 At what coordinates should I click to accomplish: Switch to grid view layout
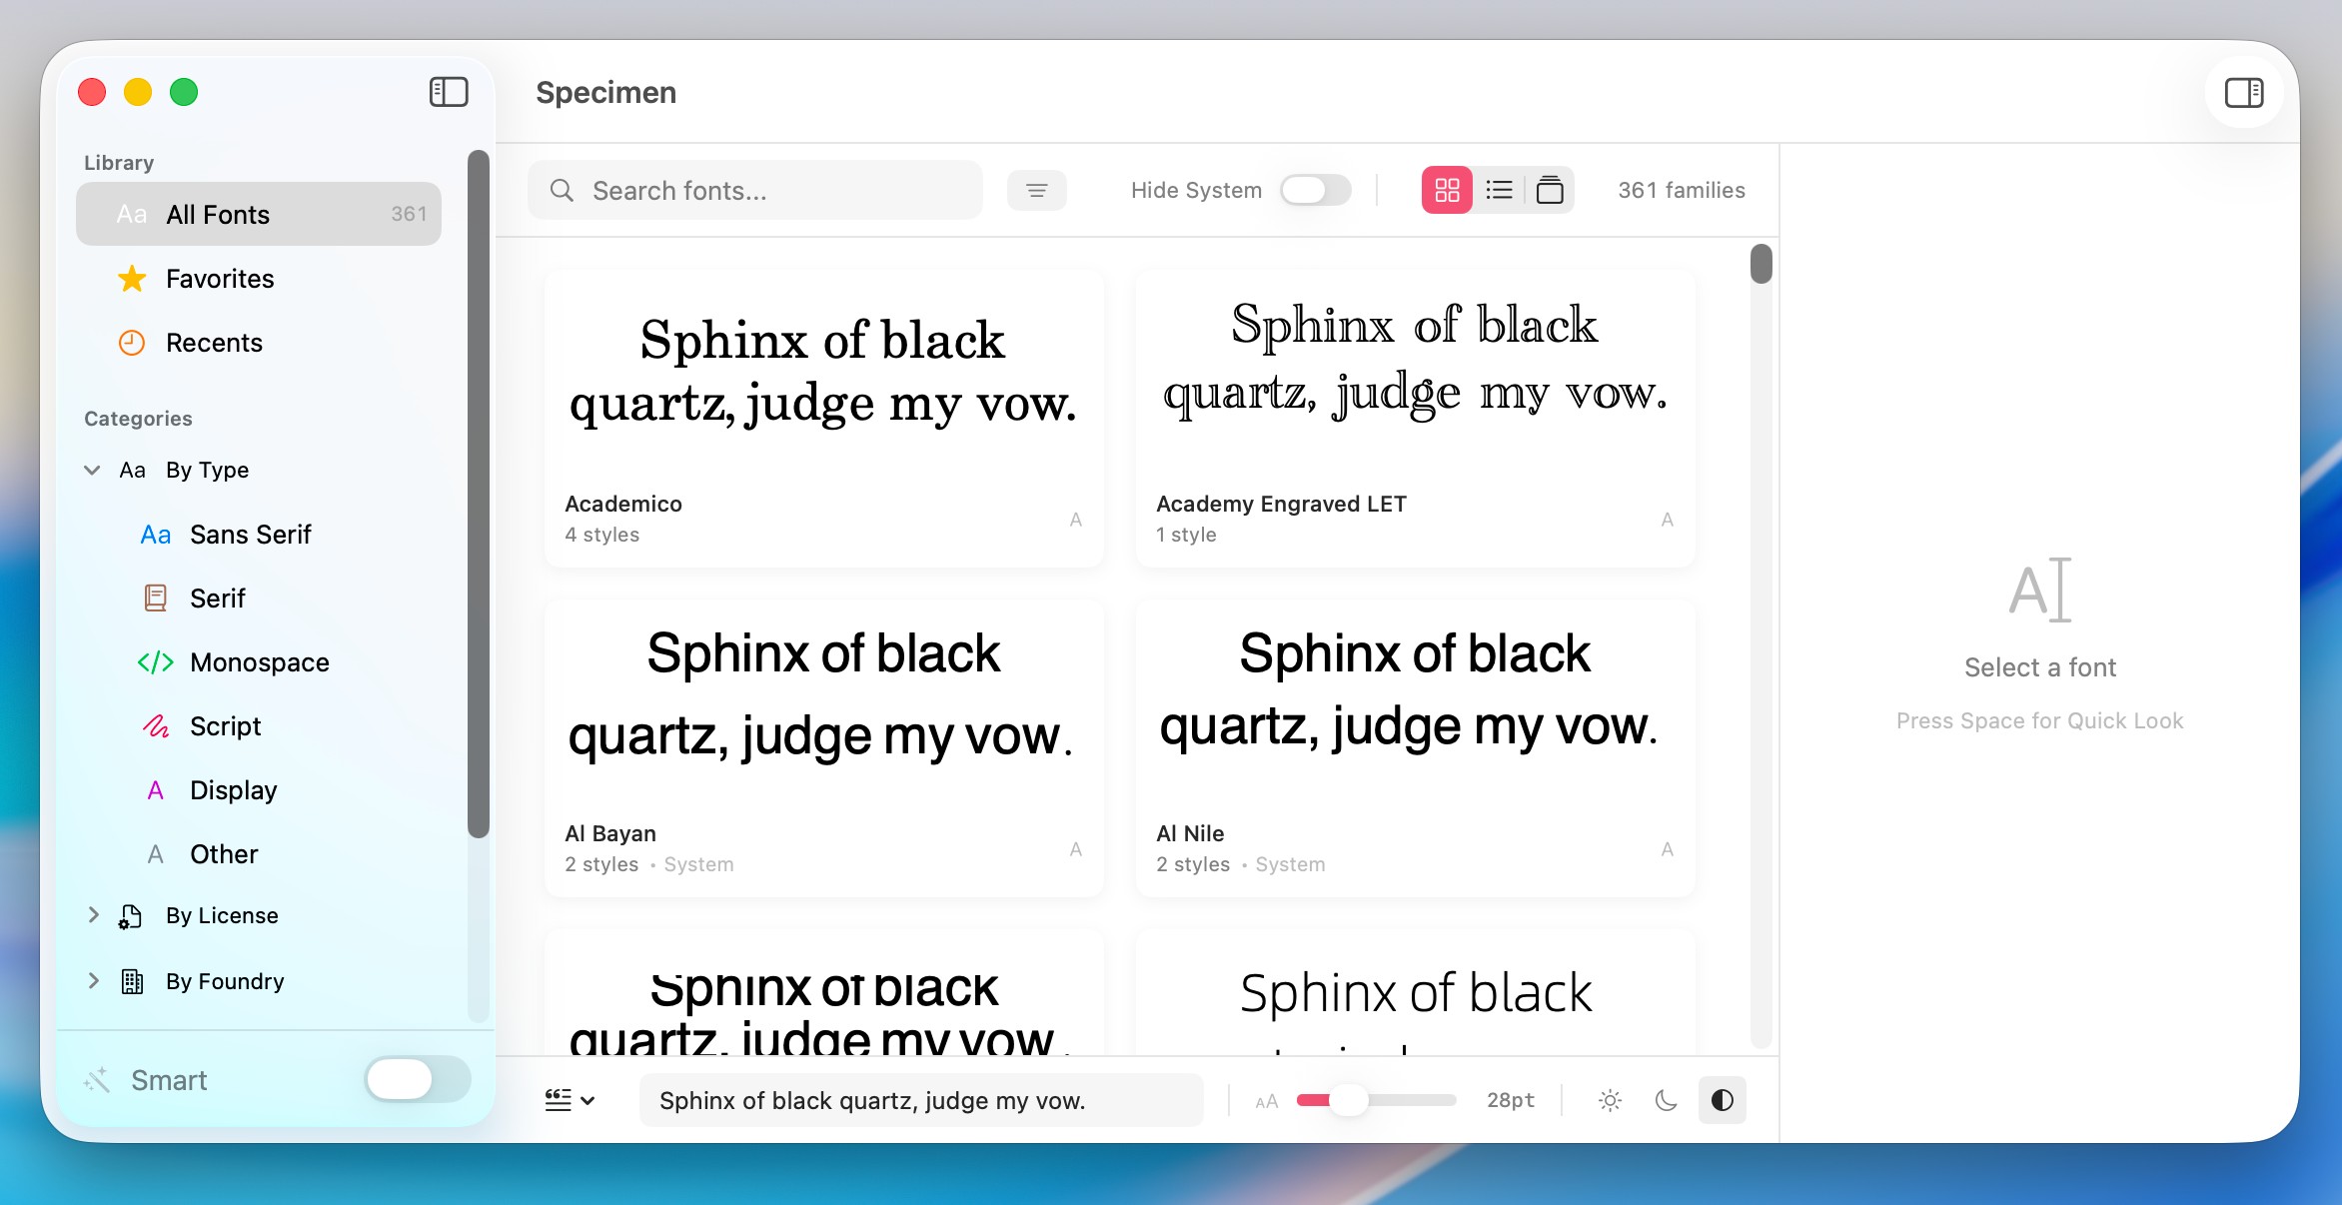click(x=1447, y=190)
